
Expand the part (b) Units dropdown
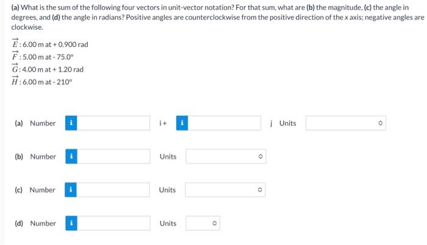click(226, 156)
